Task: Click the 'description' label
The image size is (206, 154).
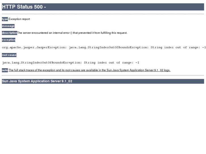Action: click(9, 33)
